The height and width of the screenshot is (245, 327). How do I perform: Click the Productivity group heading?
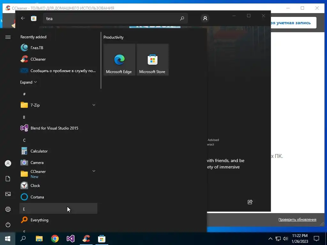[113, 37]
